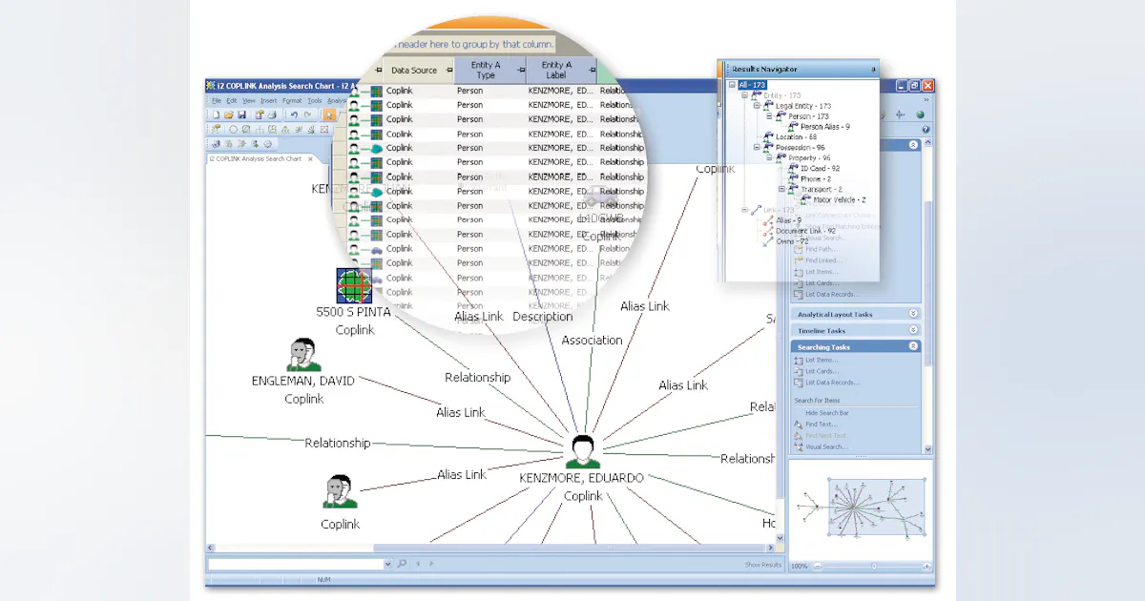Click the crosshair icon next to the globe
The height and width of the screenshot is (601, 1145).
[x=900, y=114]
